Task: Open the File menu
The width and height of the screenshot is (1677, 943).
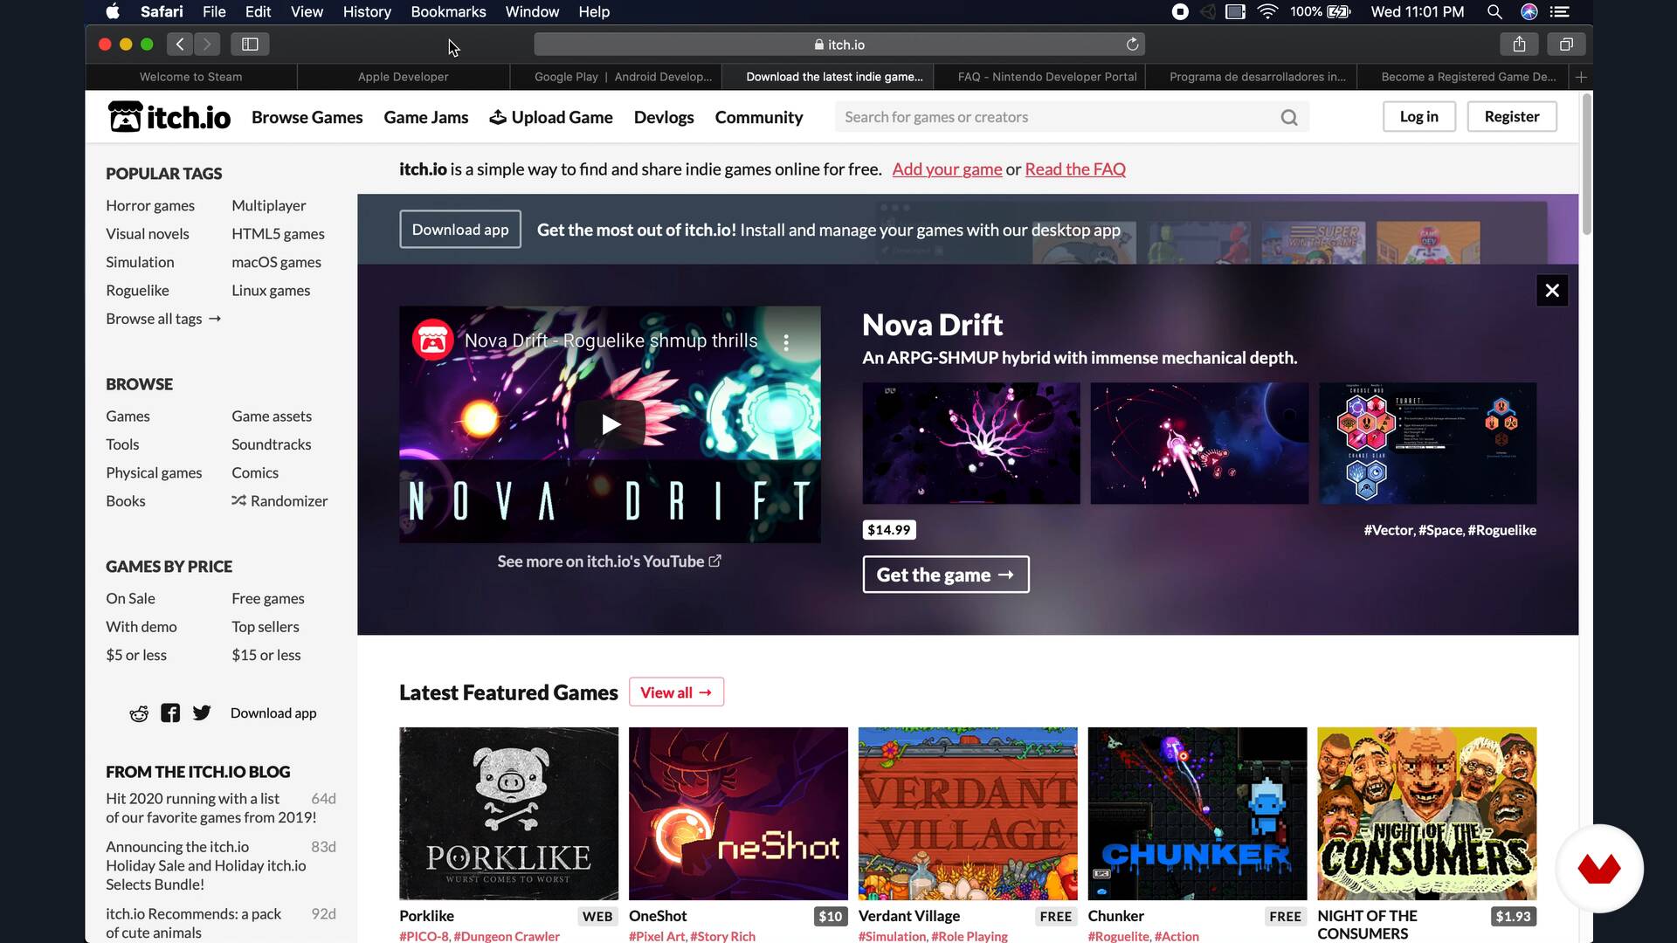Action: [x=214, y=11]
